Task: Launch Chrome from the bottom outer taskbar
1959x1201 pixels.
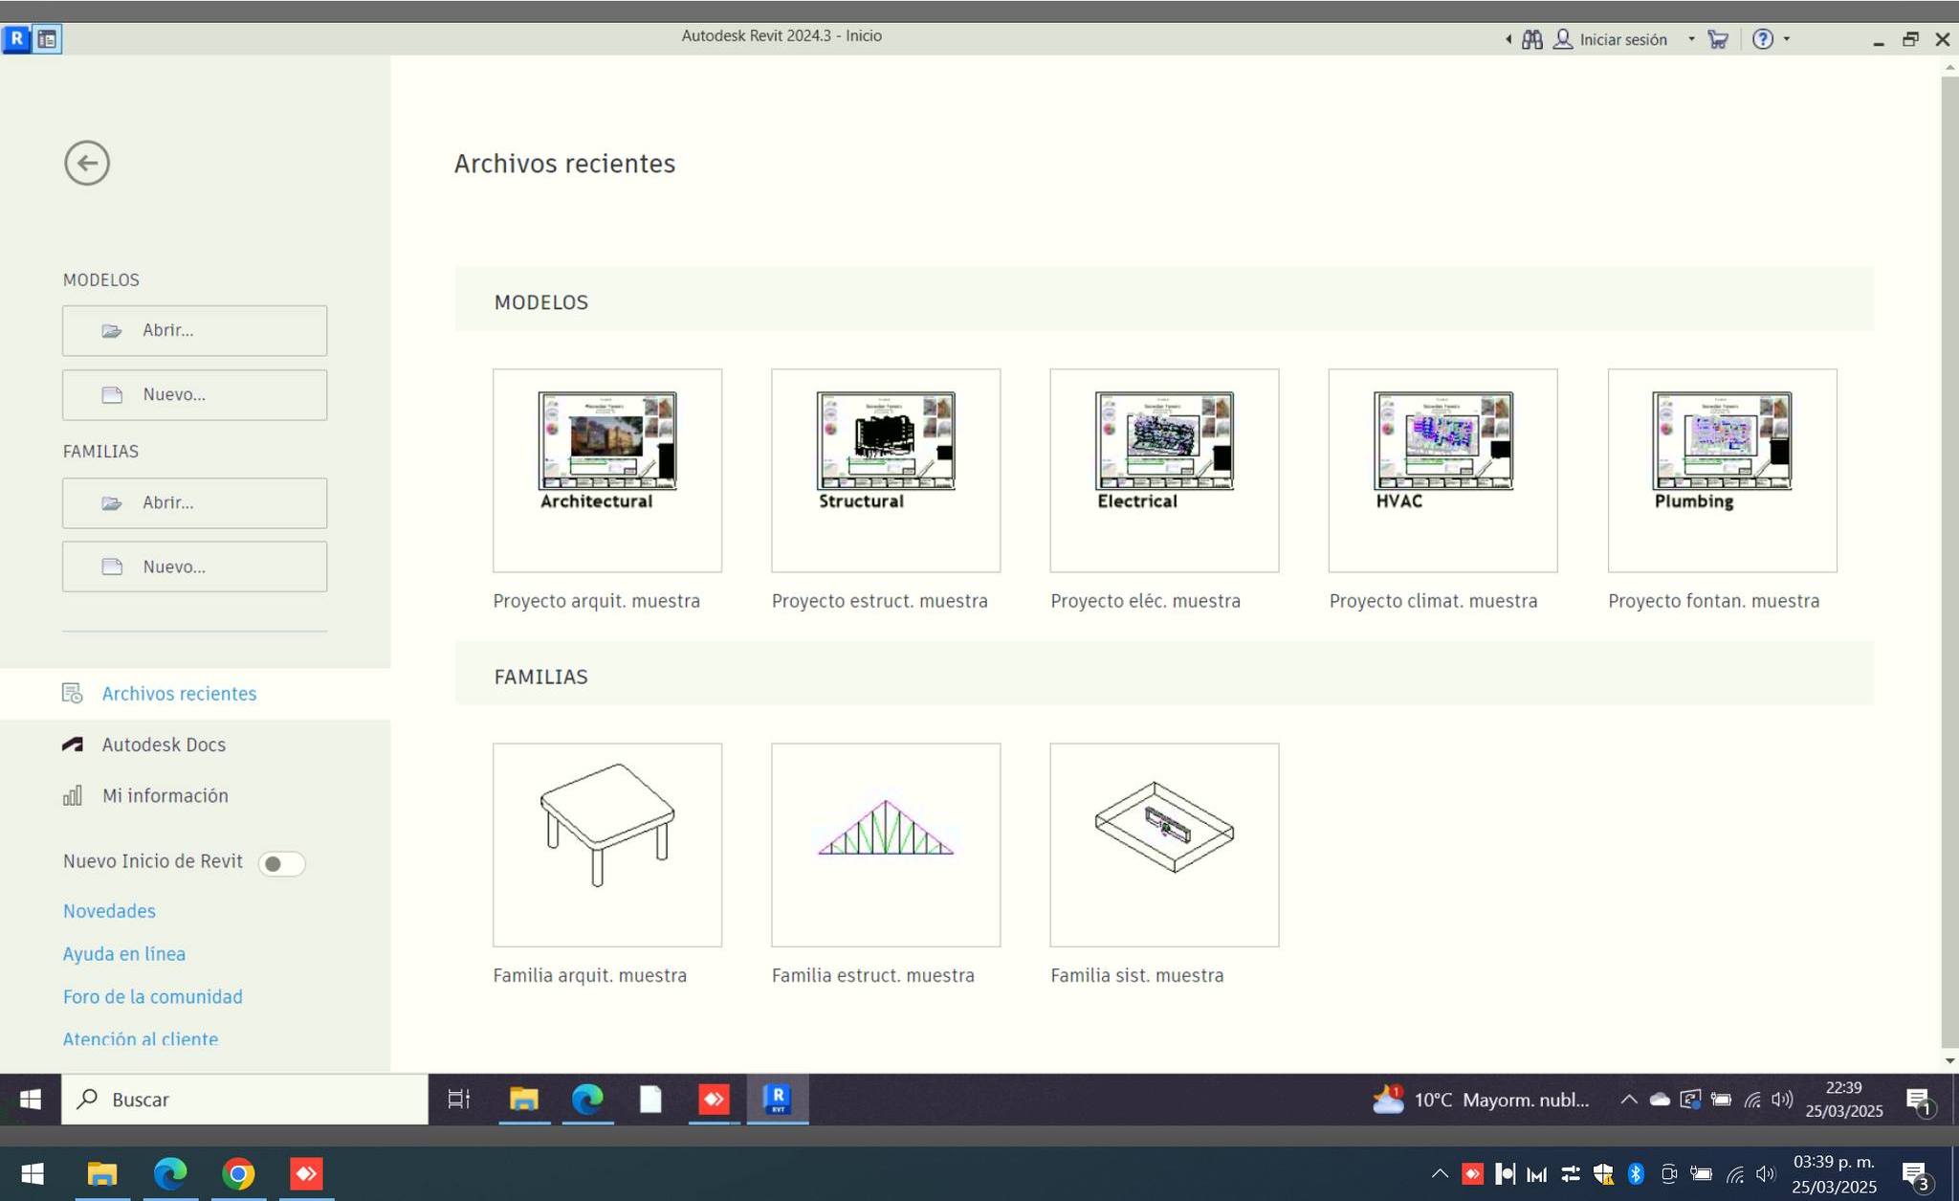Action: (x=238, y=1173)
